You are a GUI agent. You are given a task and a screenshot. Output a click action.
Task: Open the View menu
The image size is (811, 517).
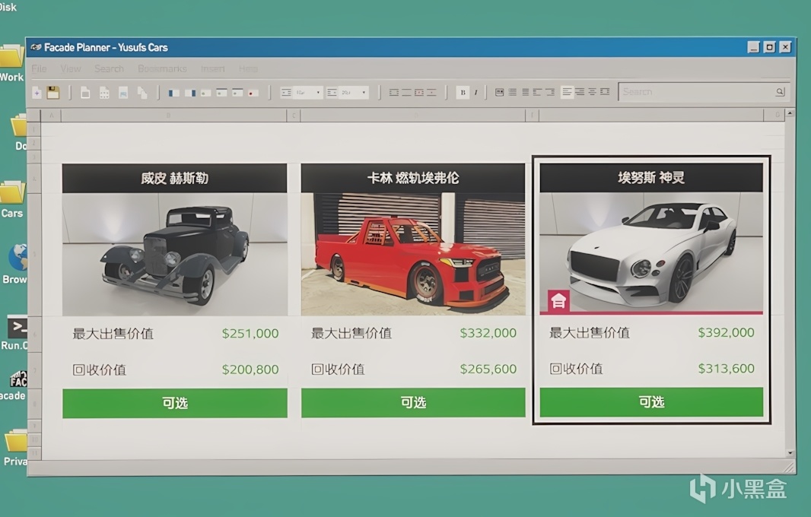pyautogui.click(x=70, y=68)
